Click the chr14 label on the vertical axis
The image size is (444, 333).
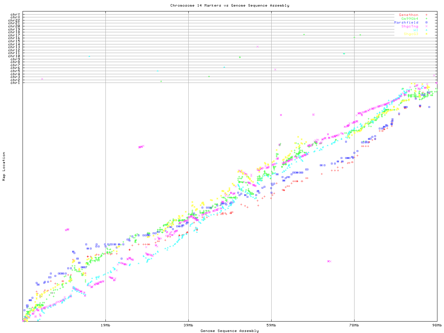14,44
